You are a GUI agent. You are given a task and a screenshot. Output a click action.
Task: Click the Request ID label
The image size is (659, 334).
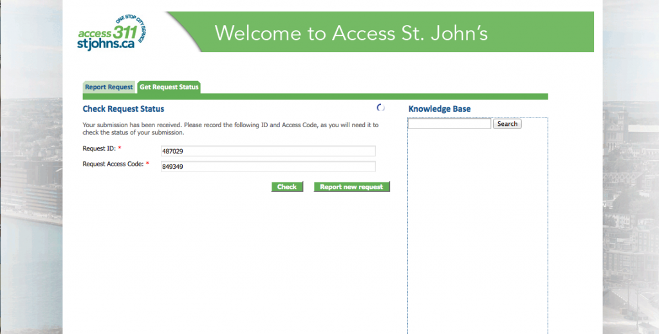(99, 148)
